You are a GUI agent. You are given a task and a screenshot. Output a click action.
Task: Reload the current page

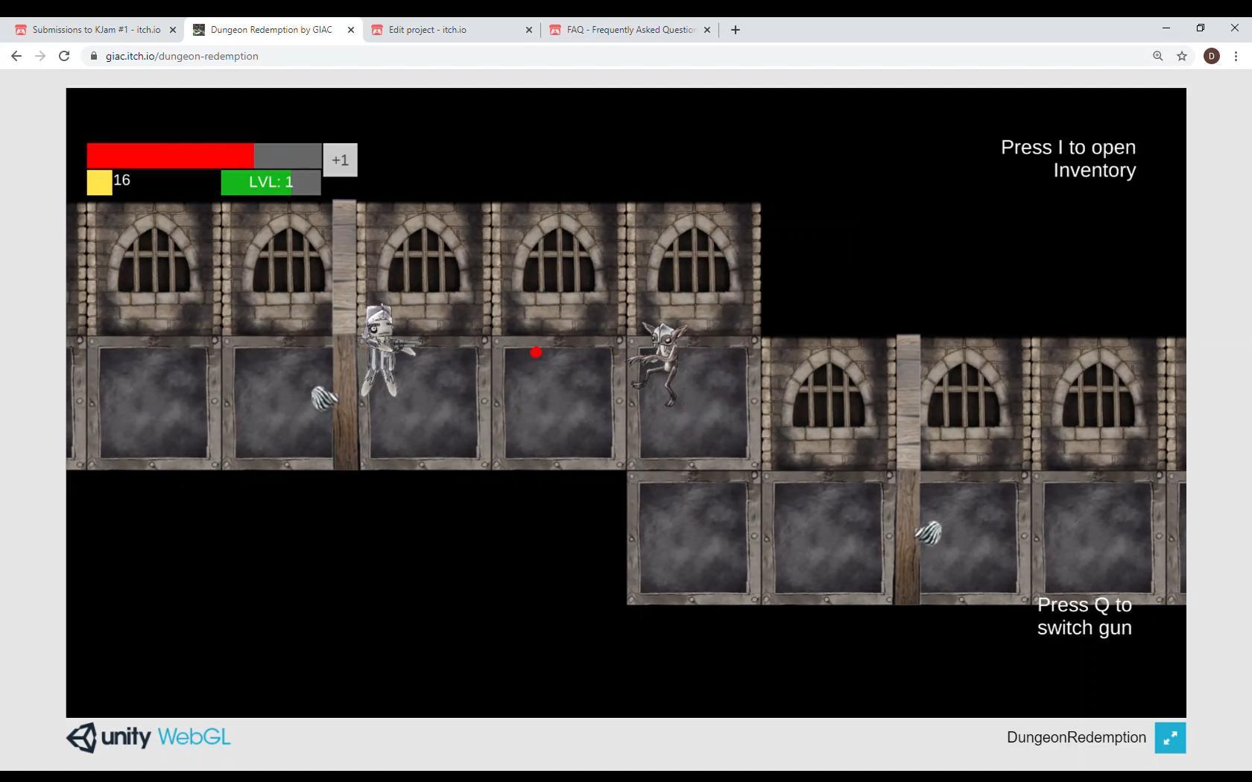[x=64, y=56]
